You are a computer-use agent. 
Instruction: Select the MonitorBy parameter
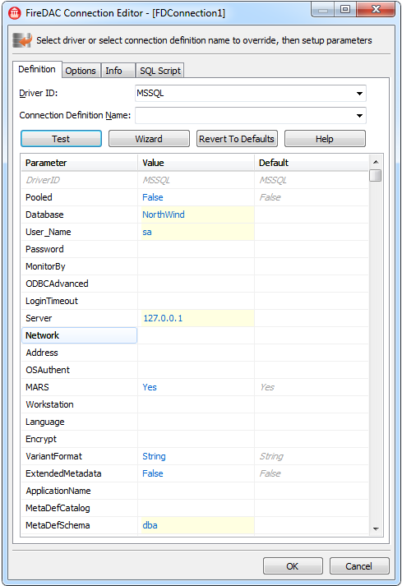79,266
